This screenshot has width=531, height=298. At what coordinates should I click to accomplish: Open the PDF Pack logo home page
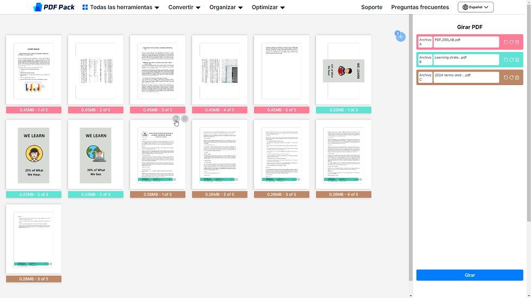[x=54, y=7]
